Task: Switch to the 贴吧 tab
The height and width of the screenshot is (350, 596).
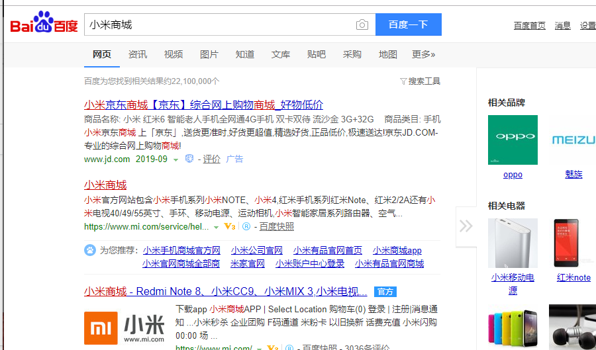Action: point(317,54)
